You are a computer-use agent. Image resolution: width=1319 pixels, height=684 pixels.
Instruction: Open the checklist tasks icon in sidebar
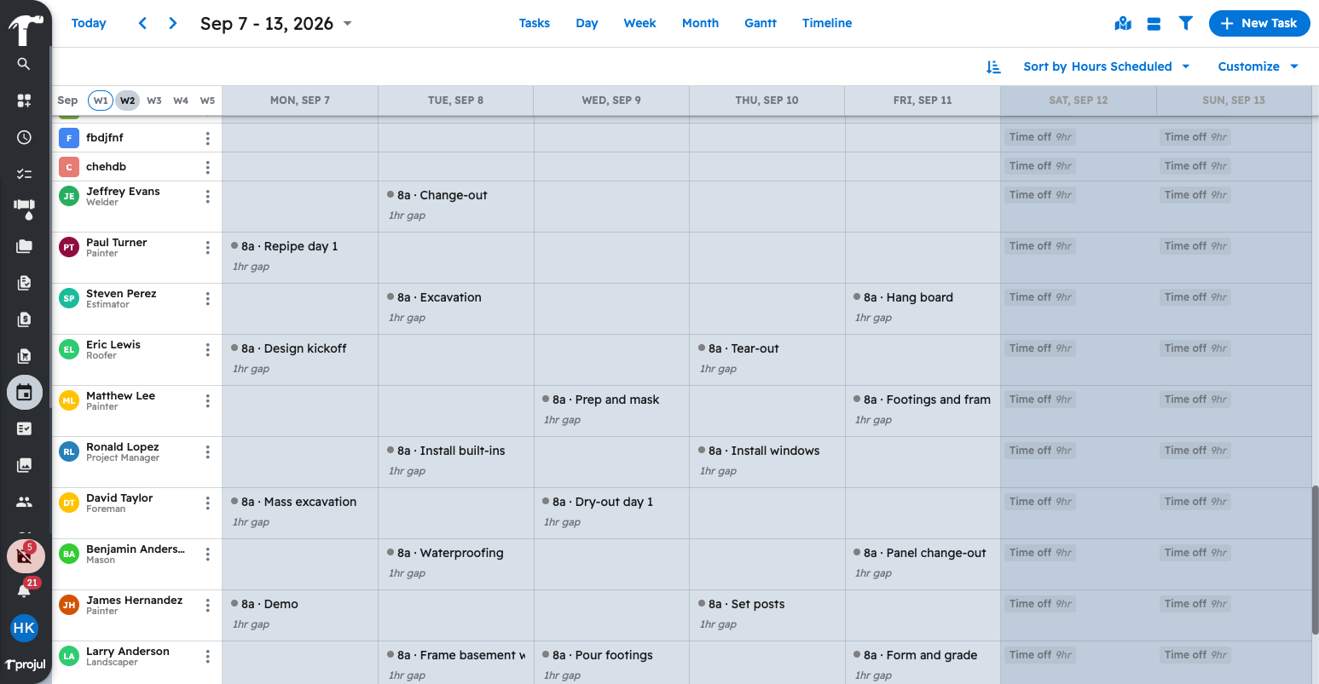pyautogui.click(x=24, y=174)
